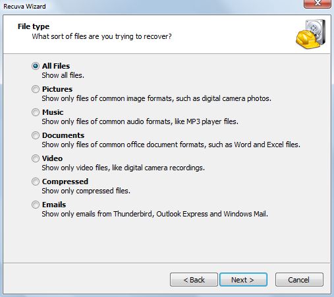Cancel the Recuva wizard
This screenshot has height=297, width=334.
coord(299,280)
